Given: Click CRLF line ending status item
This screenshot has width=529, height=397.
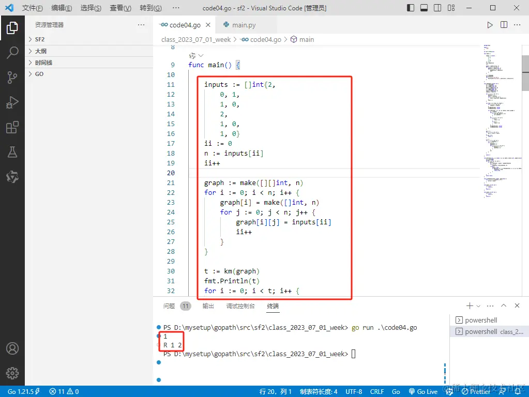Looking at the screenshot, I should tap(377, 392).
